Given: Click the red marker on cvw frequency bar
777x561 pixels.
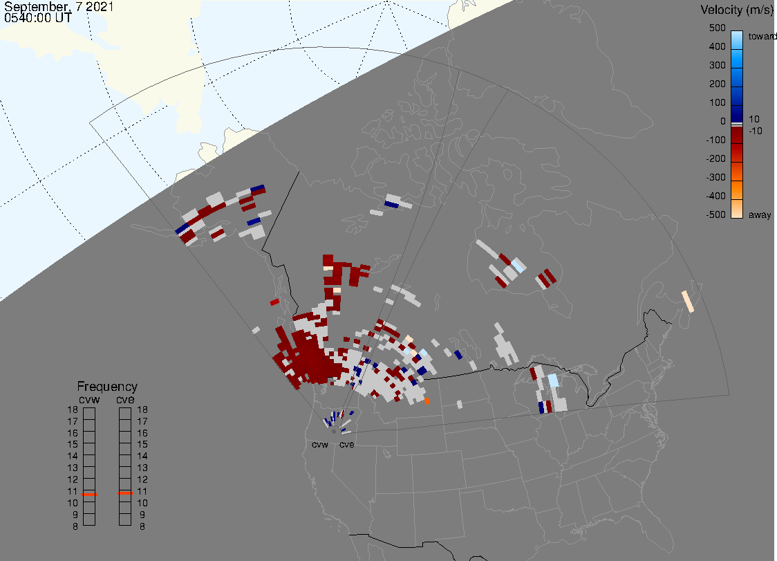Looking at the screenshot, I should [89, 495].
